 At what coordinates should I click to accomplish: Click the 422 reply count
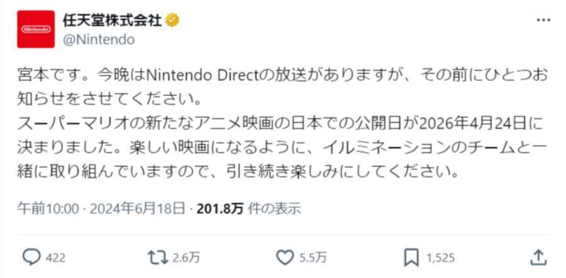click(x=56, y=257)
